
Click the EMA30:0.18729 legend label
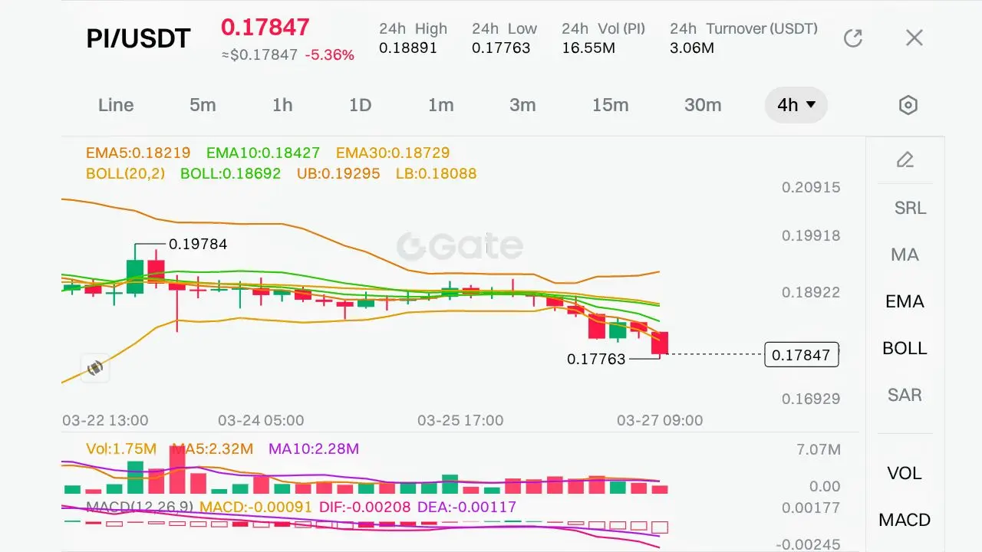(393, 153)
